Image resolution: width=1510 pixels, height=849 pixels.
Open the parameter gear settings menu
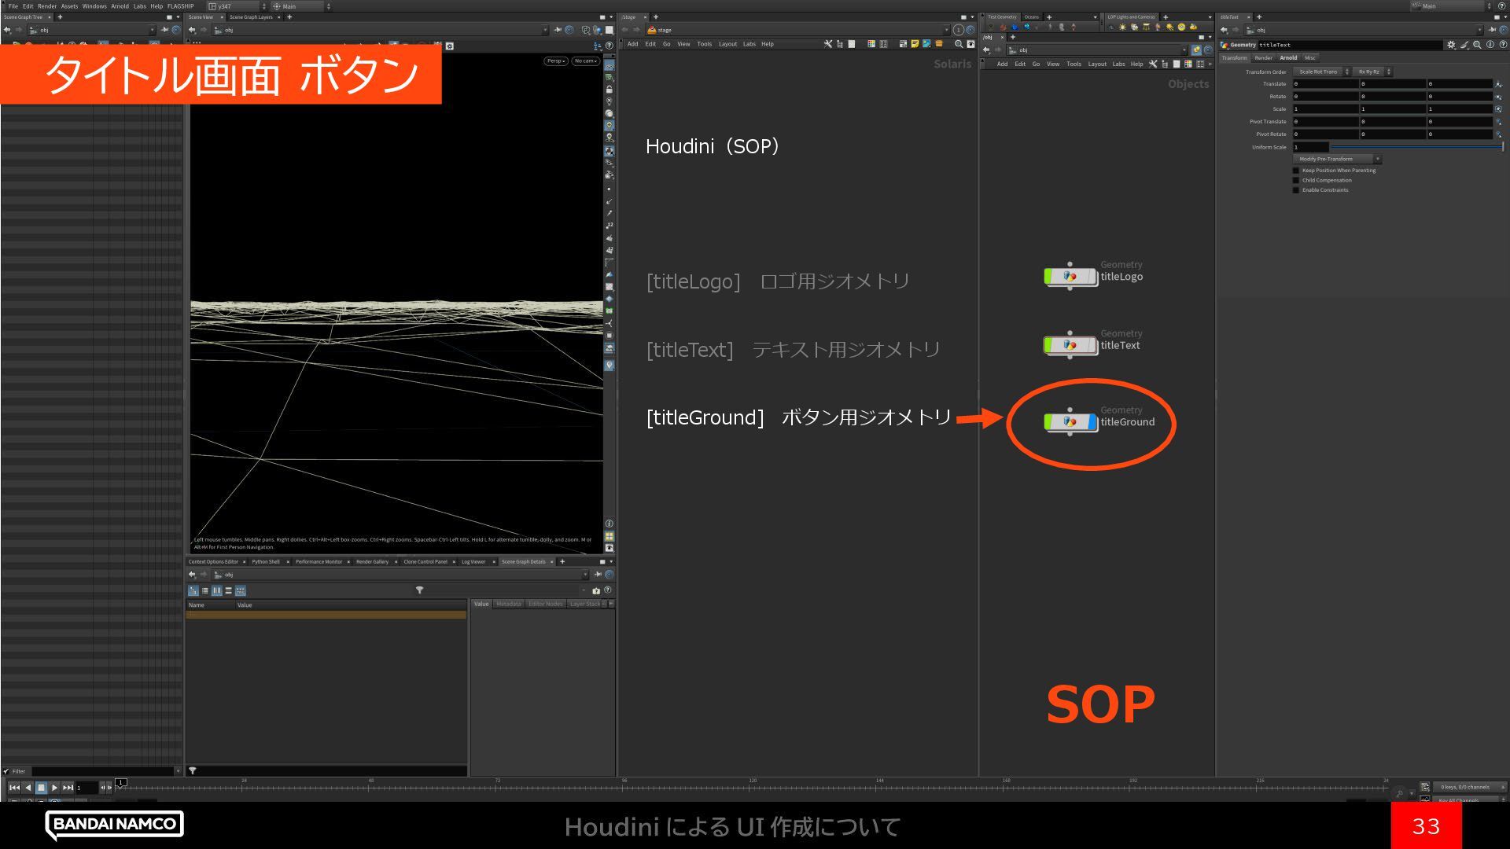[1451, 45]
